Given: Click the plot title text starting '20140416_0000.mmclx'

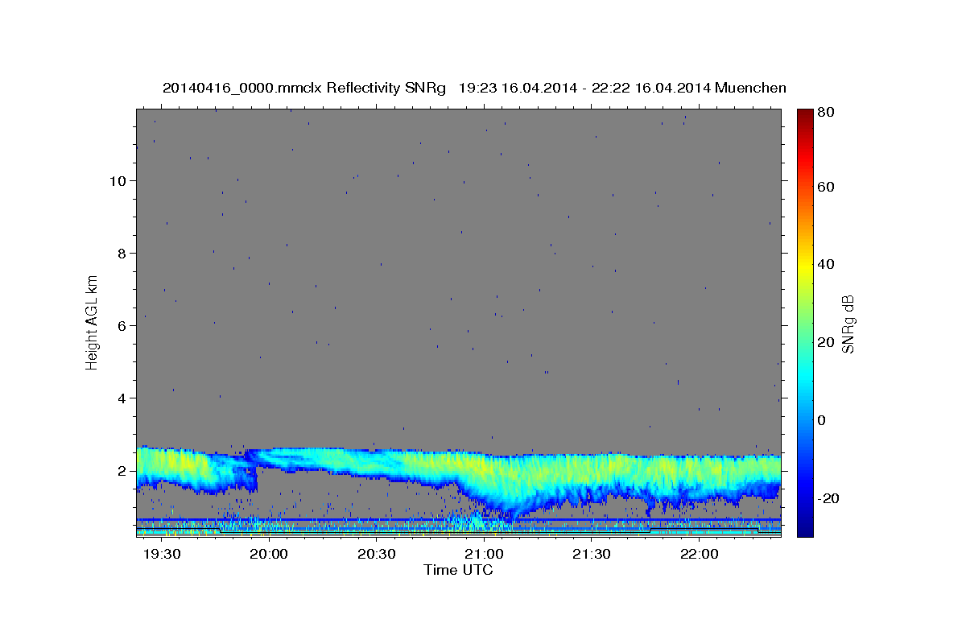Looking at the screenshot, I should point(474,88).
